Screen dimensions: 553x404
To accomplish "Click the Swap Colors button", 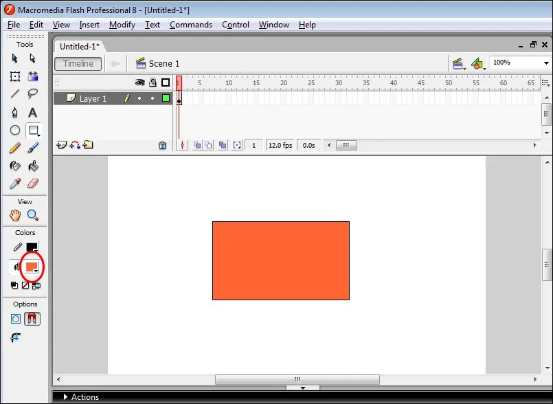I will click(x=36, y=285).
